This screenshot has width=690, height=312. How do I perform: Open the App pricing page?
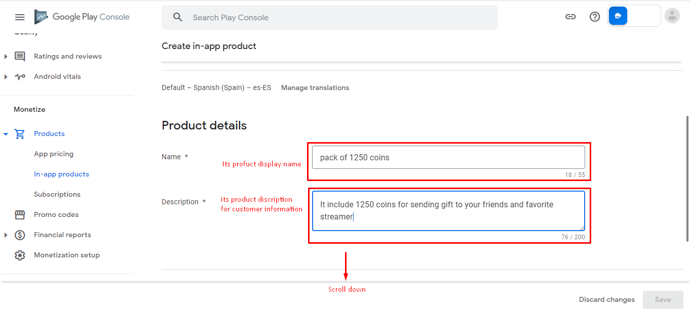point(54,154)
